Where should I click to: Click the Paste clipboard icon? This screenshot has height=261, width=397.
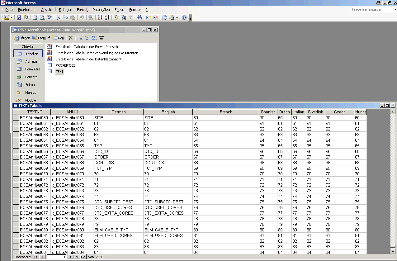73,17
